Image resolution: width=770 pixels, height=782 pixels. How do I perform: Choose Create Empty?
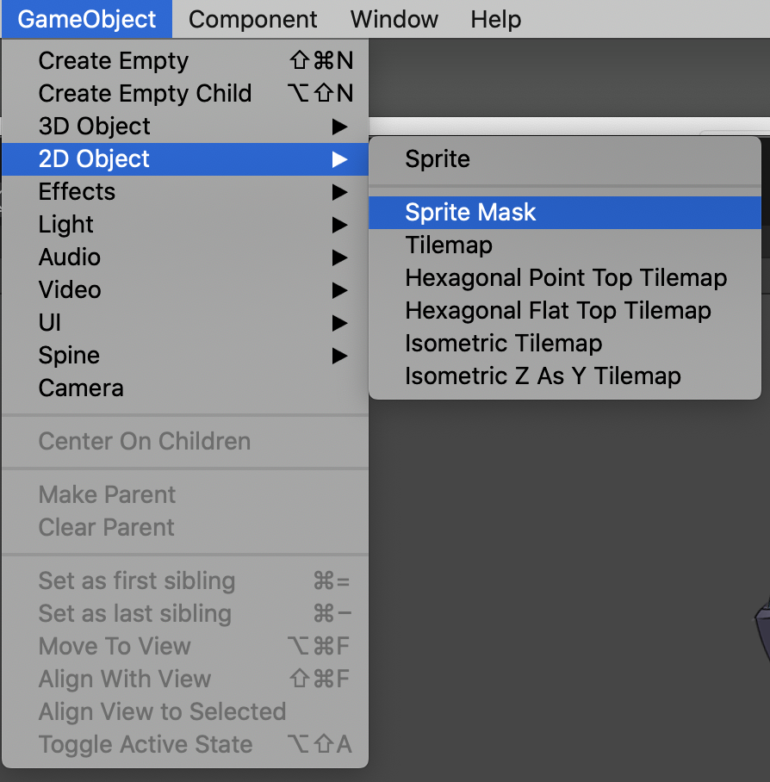coord(113,61)
